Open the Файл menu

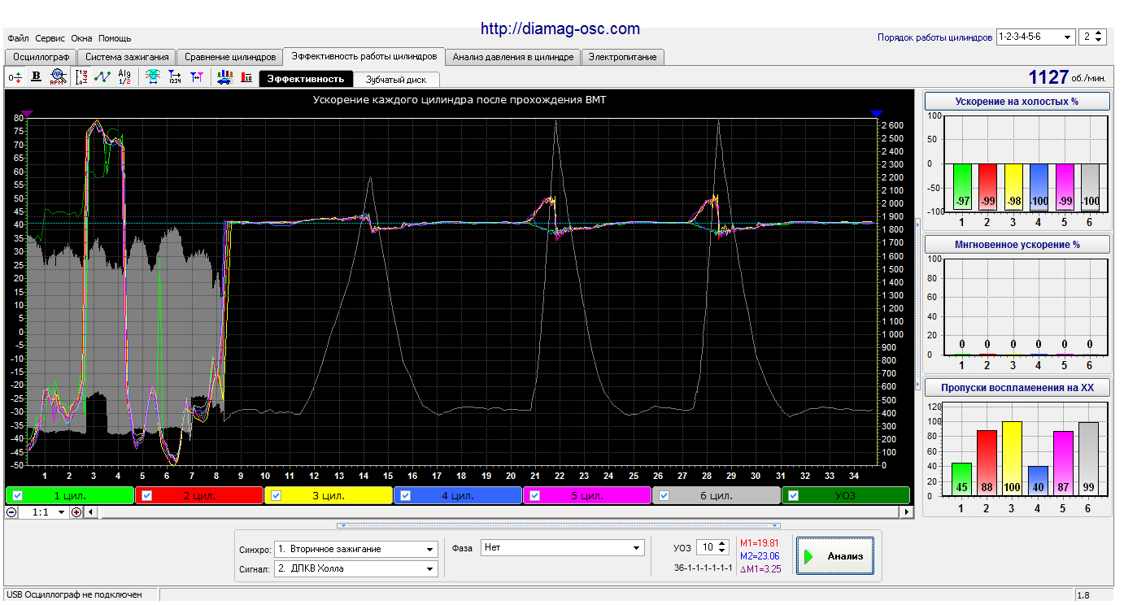coord(18,38)
